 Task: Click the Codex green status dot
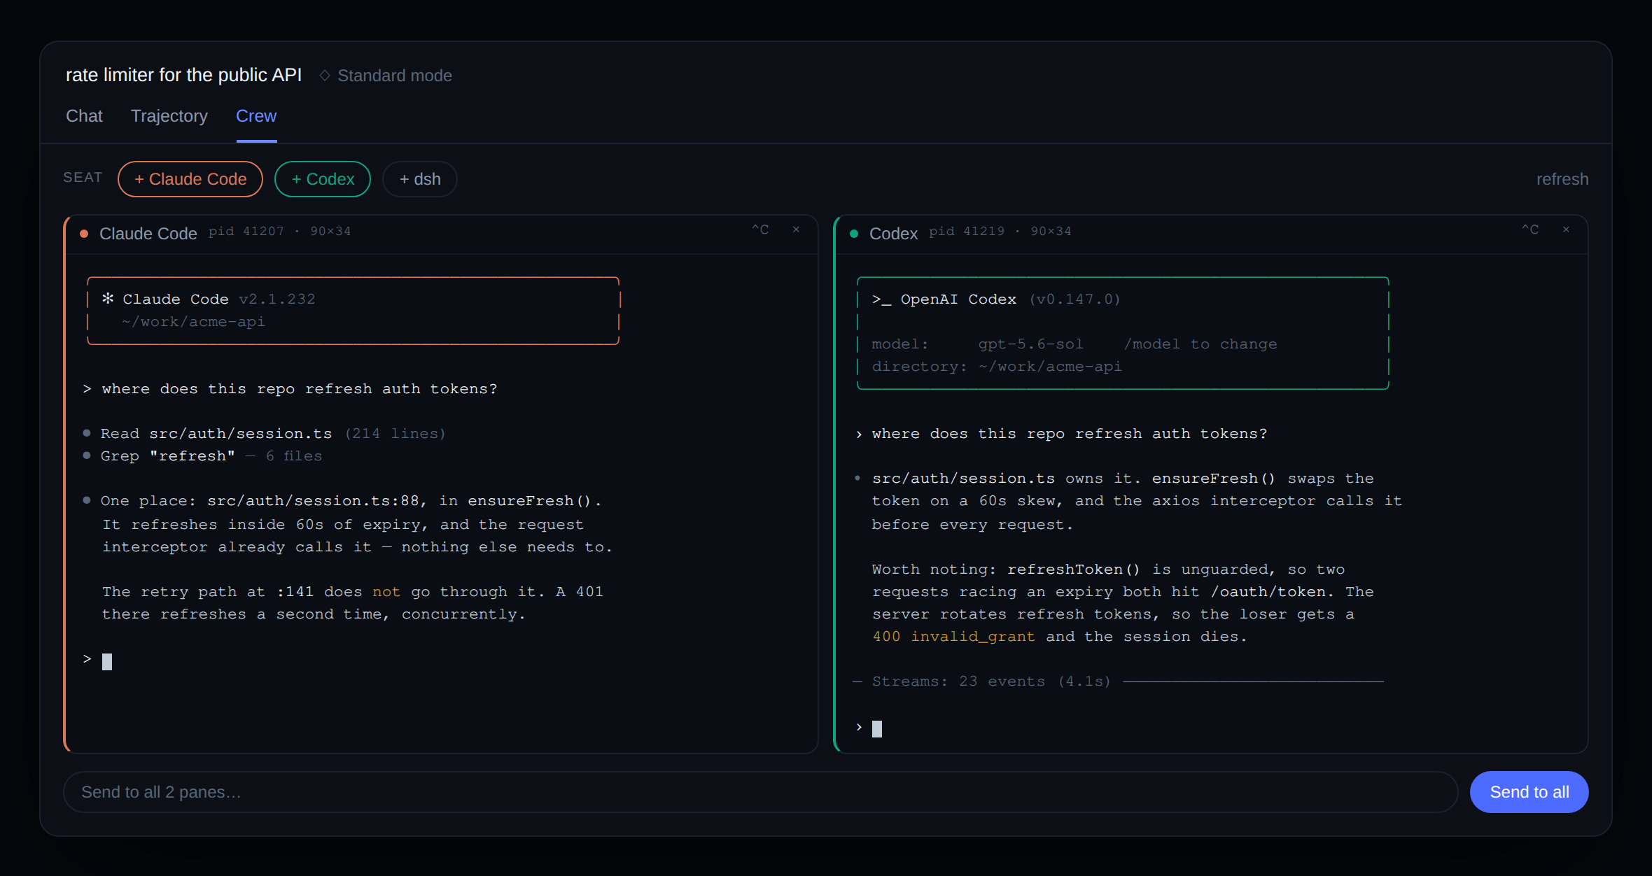coord(854,234)
